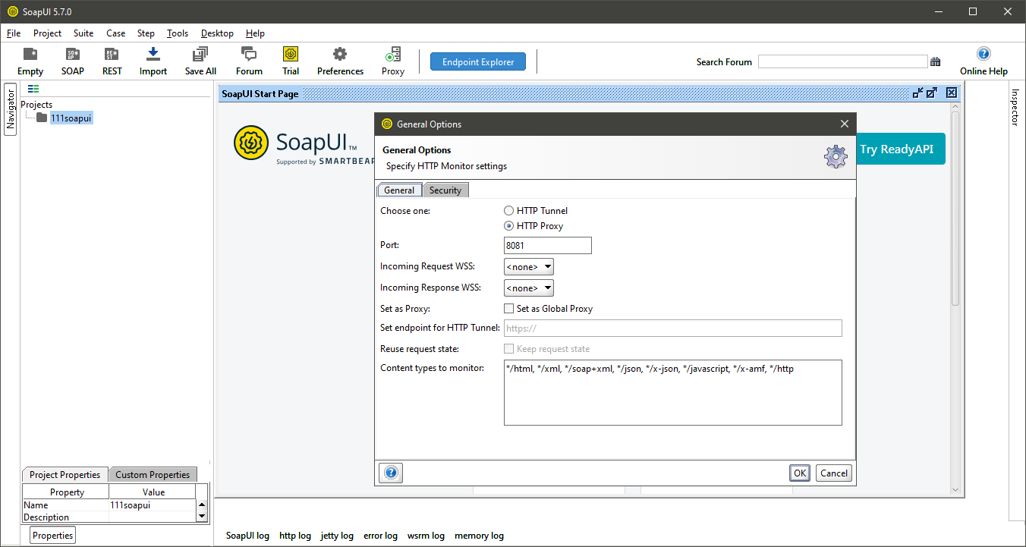Open the Navigator side tab
The image size is (1026, 547).
click(x=11, y=109)
